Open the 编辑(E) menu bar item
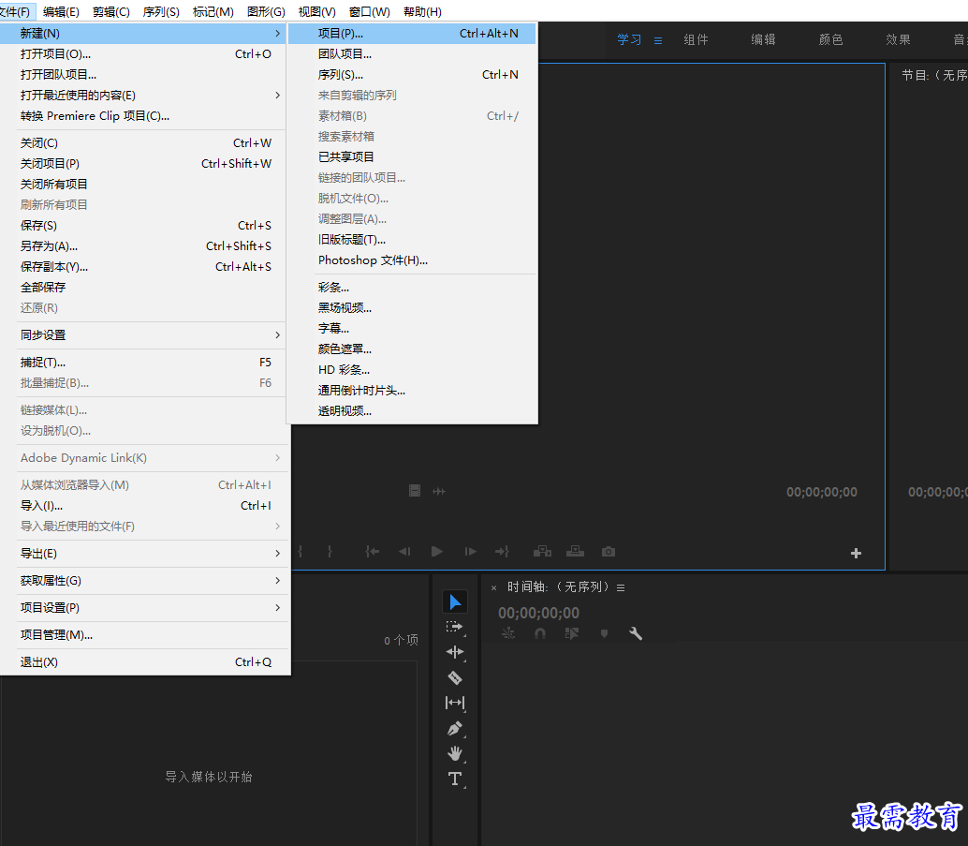The width and height of the screenshot is (968, 846). [x=61, y=12]
